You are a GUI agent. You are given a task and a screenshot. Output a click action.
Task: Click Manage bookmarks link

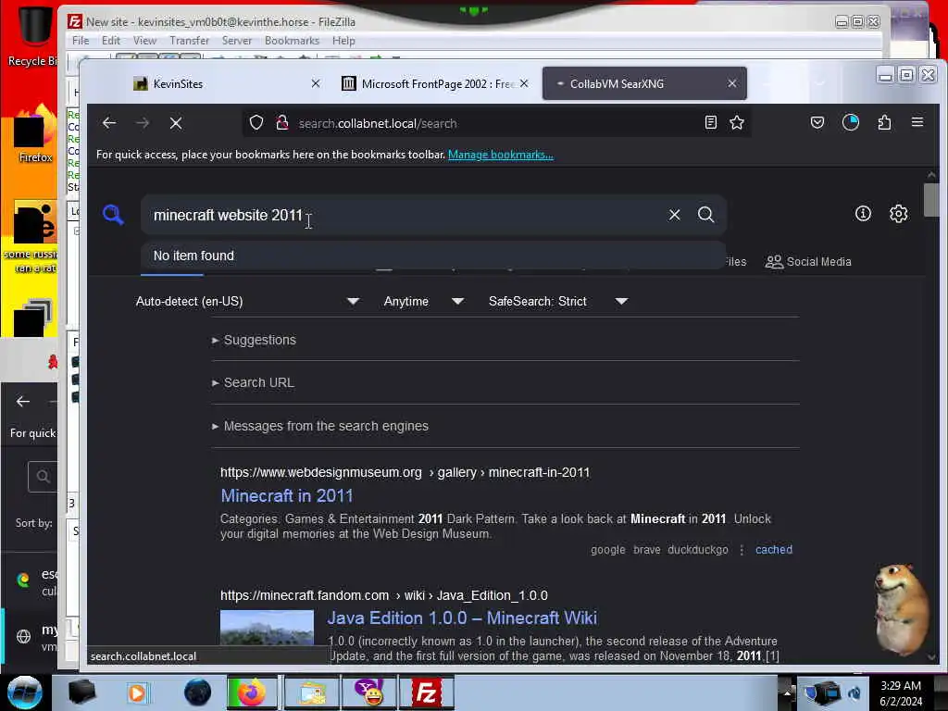pos(501,155)
